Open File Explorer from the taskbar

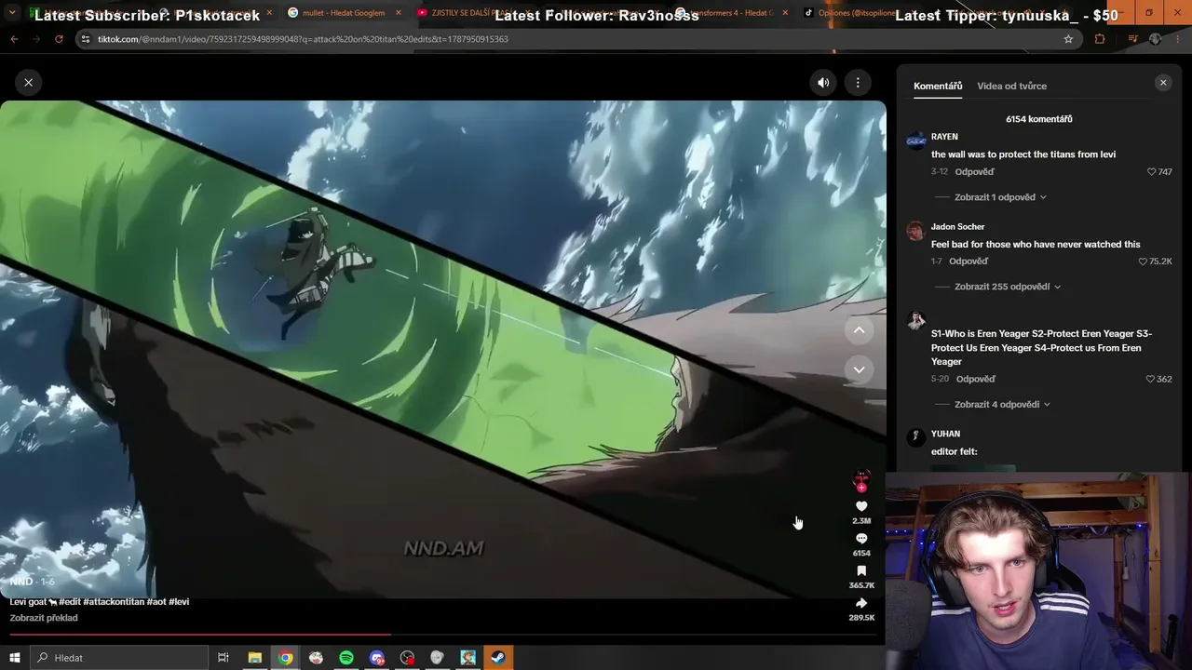coord(254,658)
